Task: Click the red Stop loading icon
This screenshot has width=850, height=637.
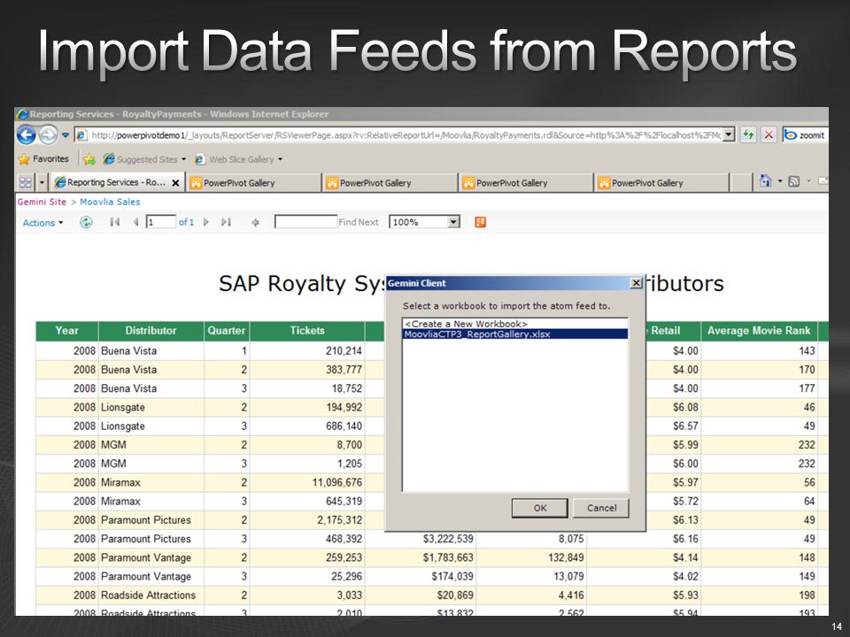Action: 769,134
